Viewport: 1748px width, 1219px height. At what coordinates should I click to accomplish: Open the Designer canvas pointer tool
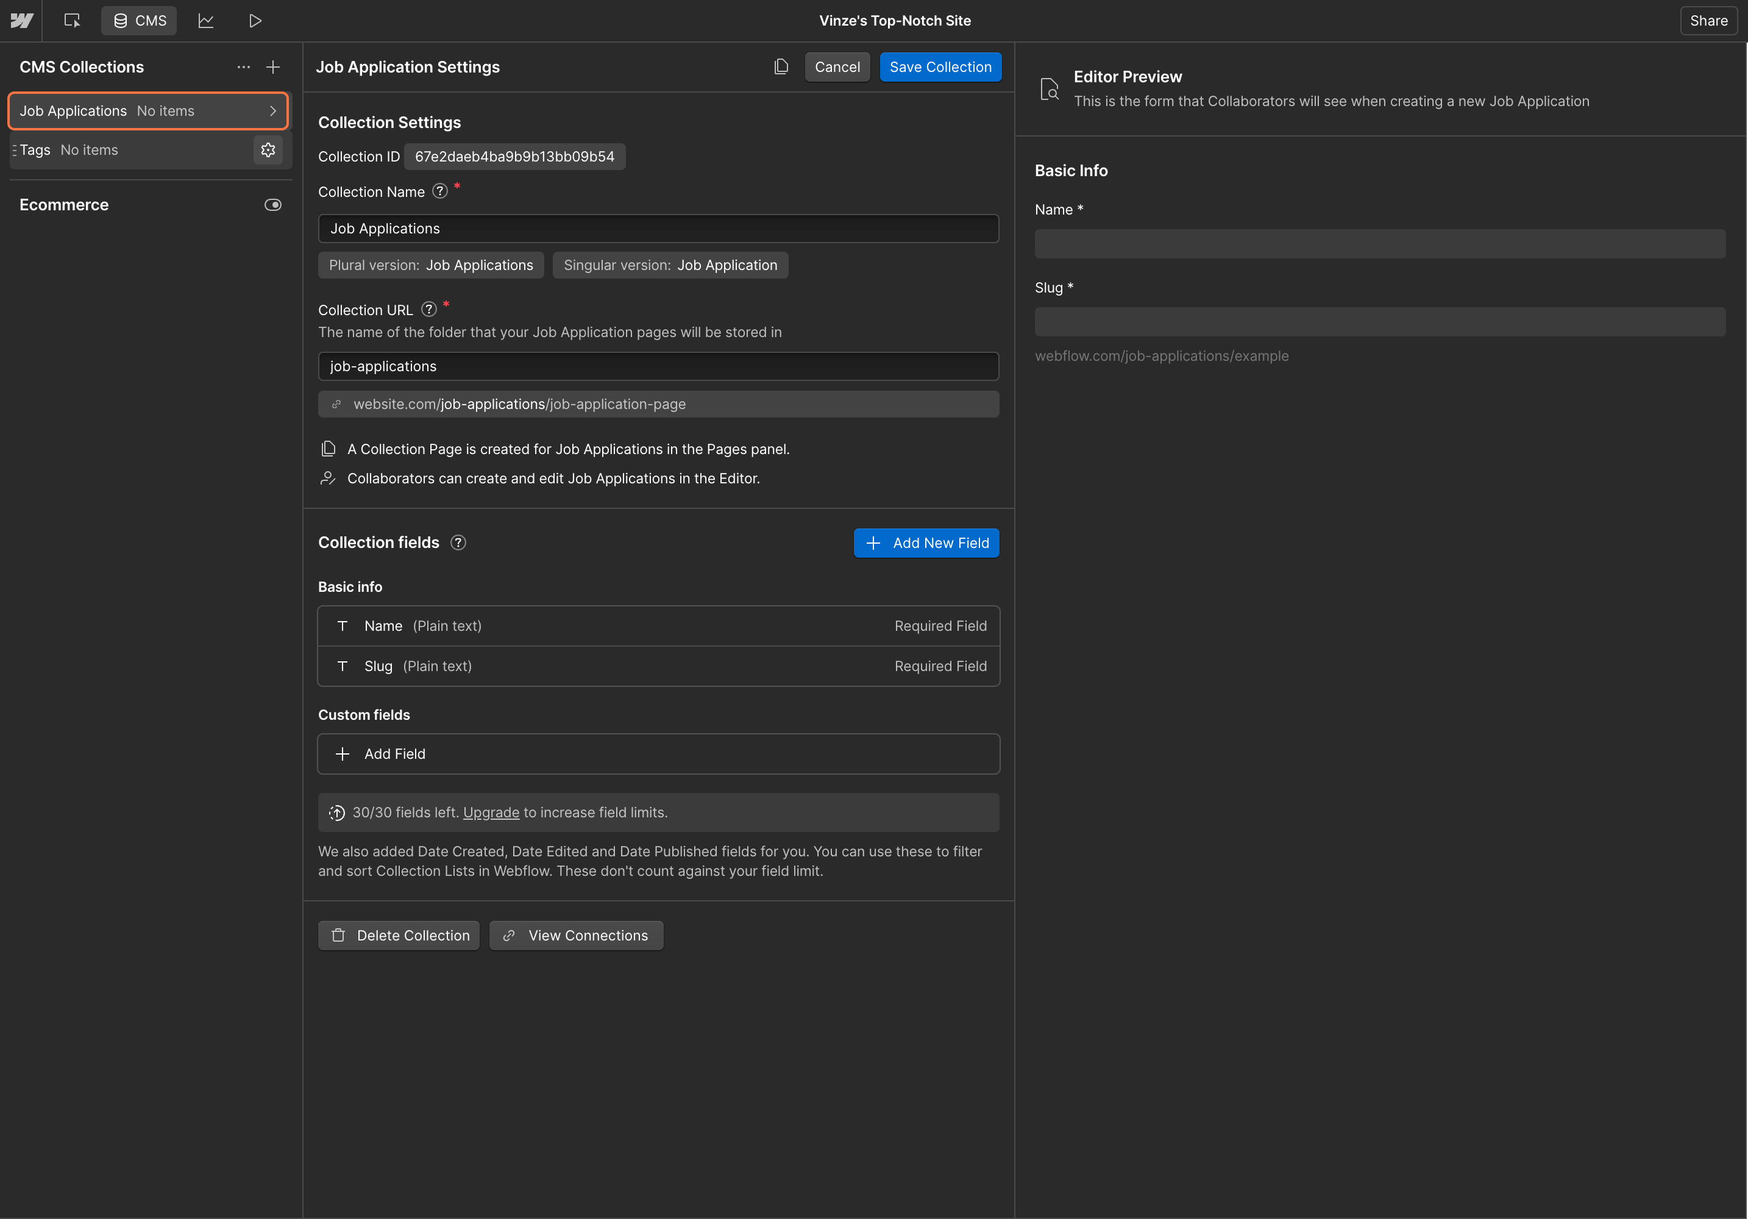tap(73, 21)
